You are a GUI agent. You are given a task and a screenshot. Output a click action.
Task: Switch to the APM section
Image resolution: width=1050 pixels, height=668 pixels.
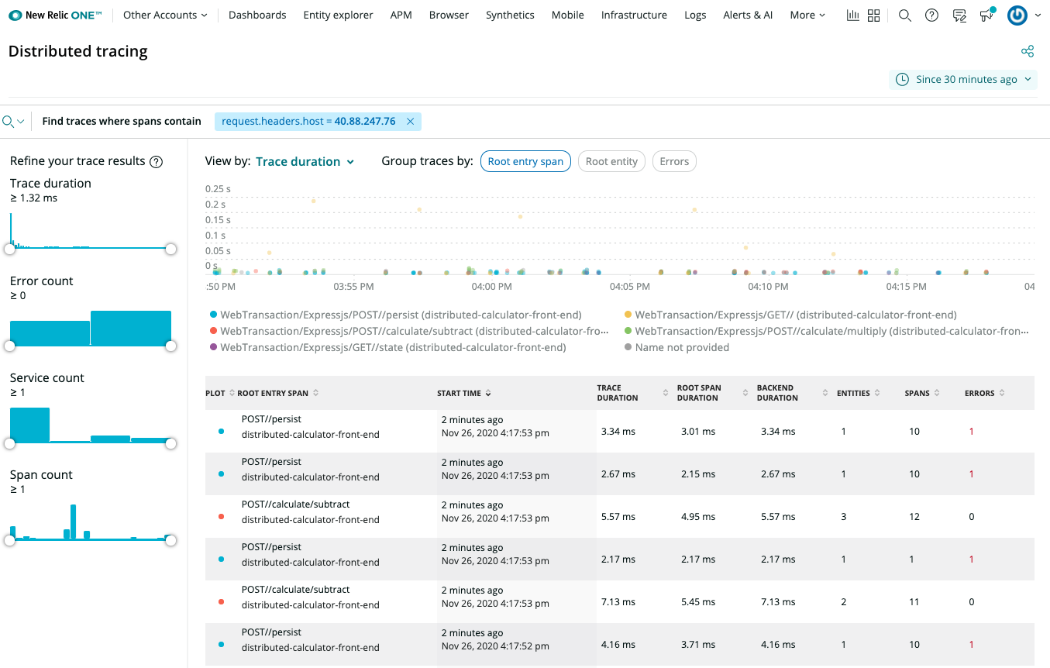pyautogui.click(x=401, y=15)
